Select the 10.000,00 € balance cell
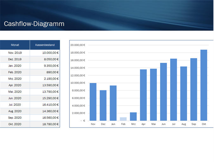This screenshot has height=165, width=214. click(45, 53)
